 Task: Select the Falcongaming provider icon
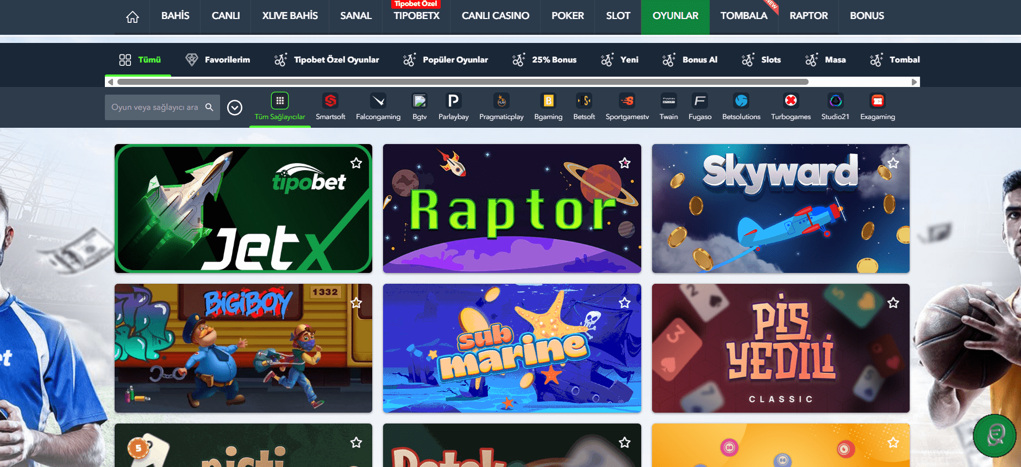click(378, 101)
